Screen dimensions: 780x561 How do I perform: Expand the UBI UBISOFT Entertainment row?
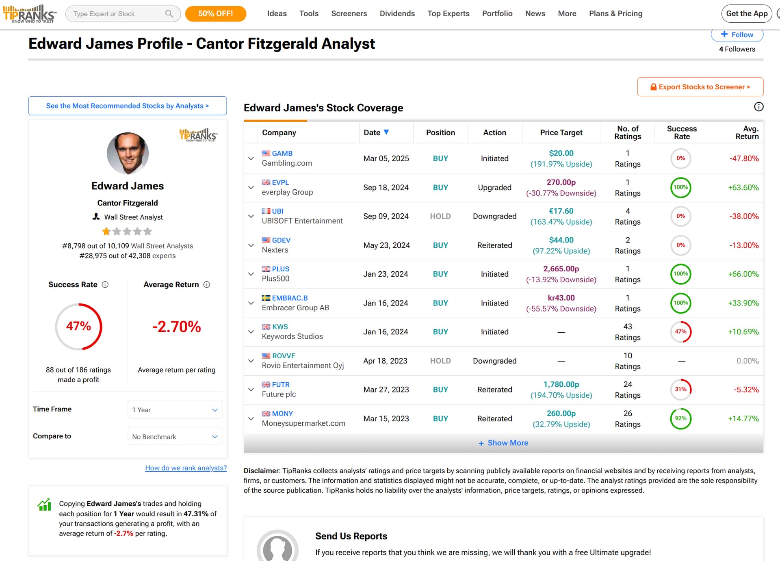pos(251,216)
